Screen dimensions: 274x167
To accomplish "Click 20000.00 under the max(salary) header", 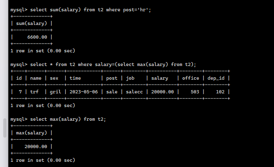I will pos(36,146).
